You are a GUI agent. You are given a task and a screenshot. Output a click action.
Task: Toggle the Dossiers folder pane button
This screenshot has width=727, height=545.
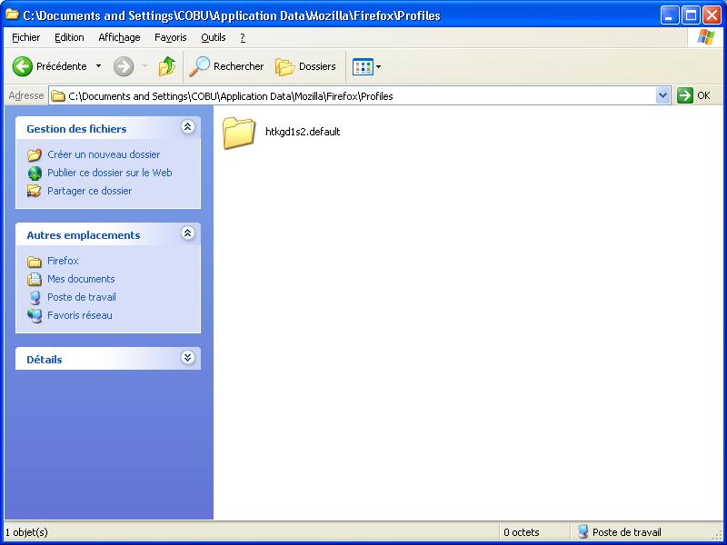tap(305, 66)
